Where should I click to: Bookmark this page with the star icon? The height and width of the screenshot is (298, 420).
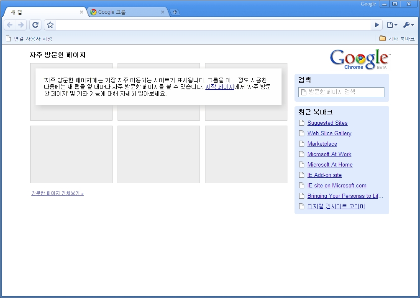point(50,25)
